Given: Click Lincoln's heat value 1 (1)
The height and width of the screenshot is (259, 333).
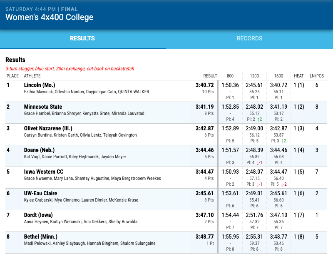Looking at the screenshot, I should point(299,85).
